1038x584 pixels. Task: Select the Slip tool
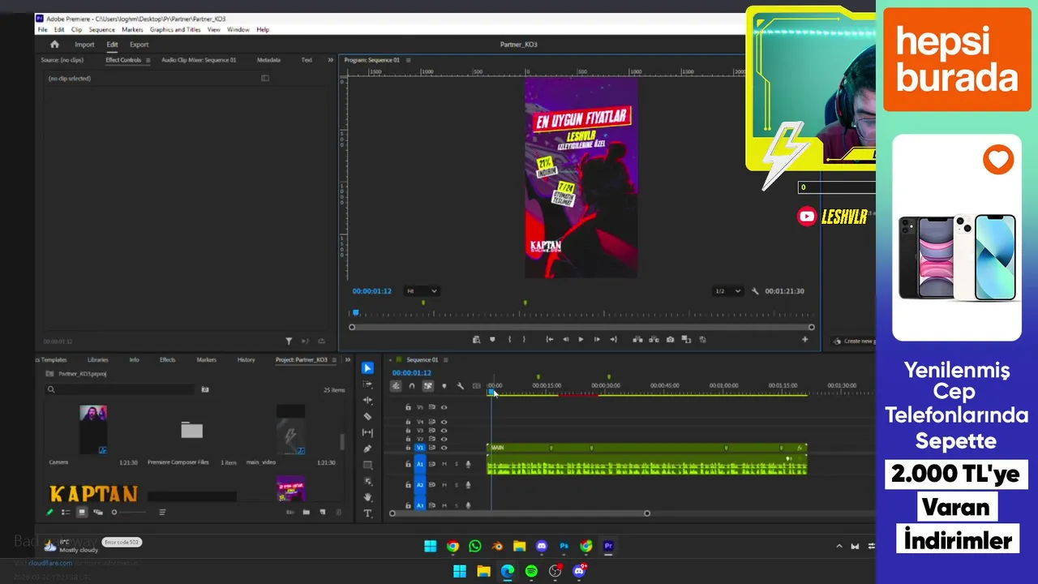point(367,432)
